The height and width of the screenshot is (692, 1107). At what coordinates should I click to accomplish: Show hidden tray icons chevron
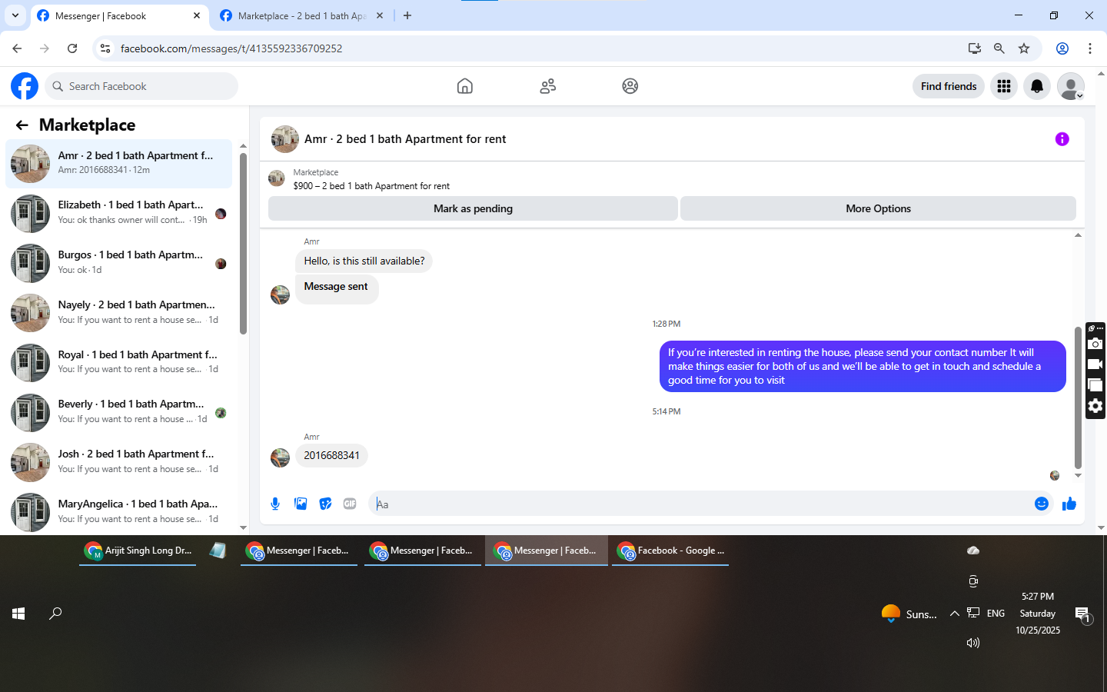click(954, 614)
